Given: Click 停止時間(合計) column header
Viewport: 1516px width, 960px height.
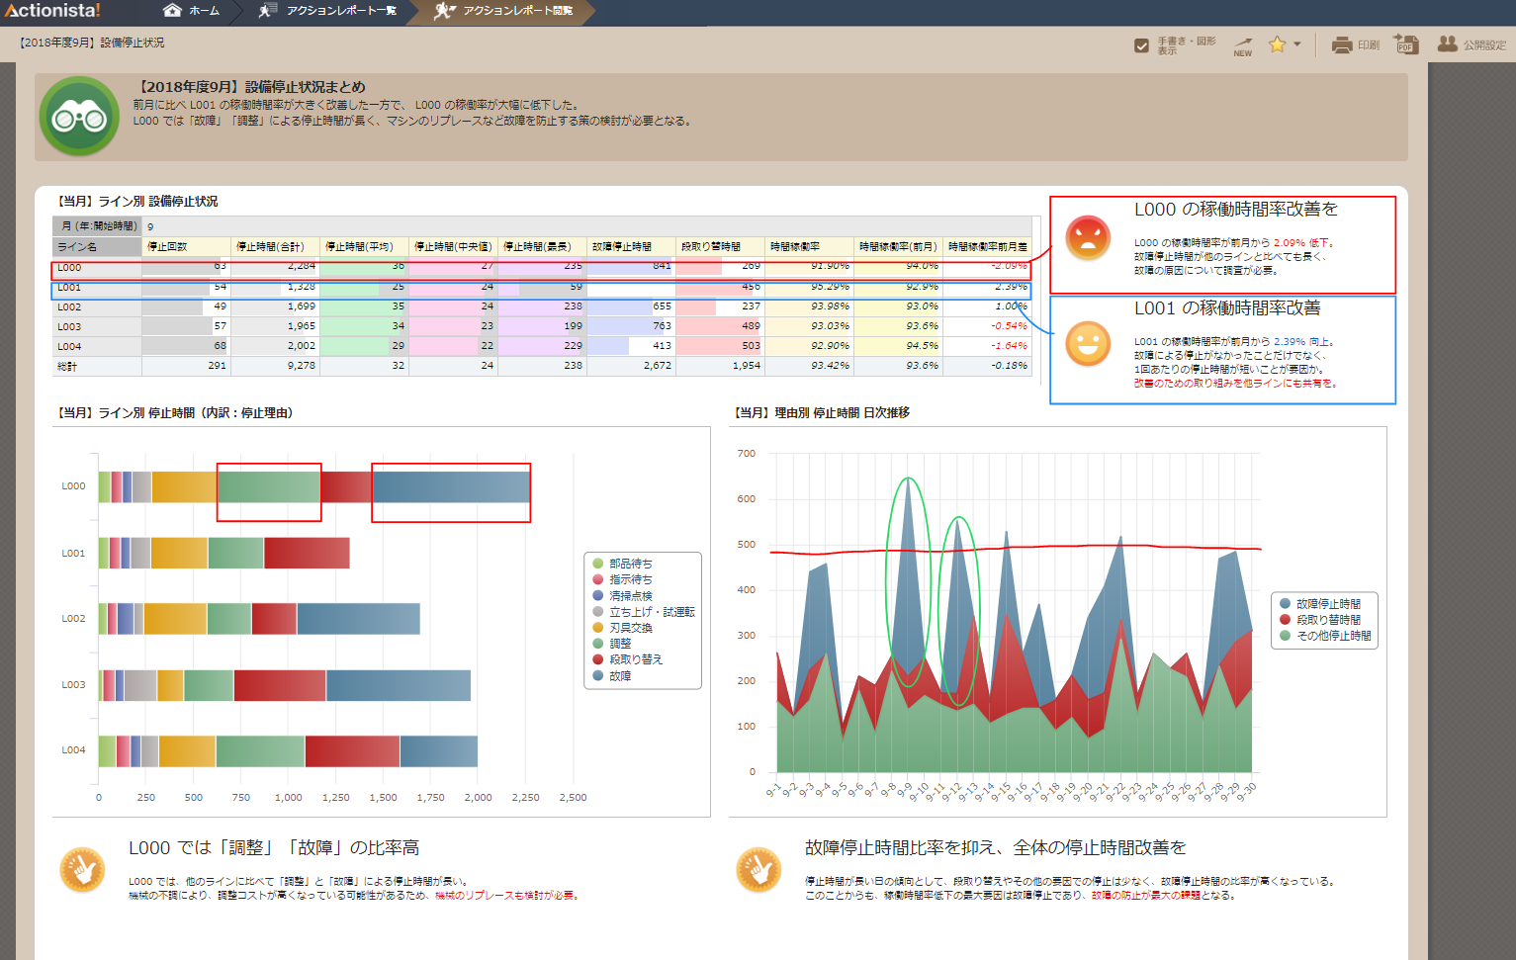Looking at the screenshot, I should 275,246.
